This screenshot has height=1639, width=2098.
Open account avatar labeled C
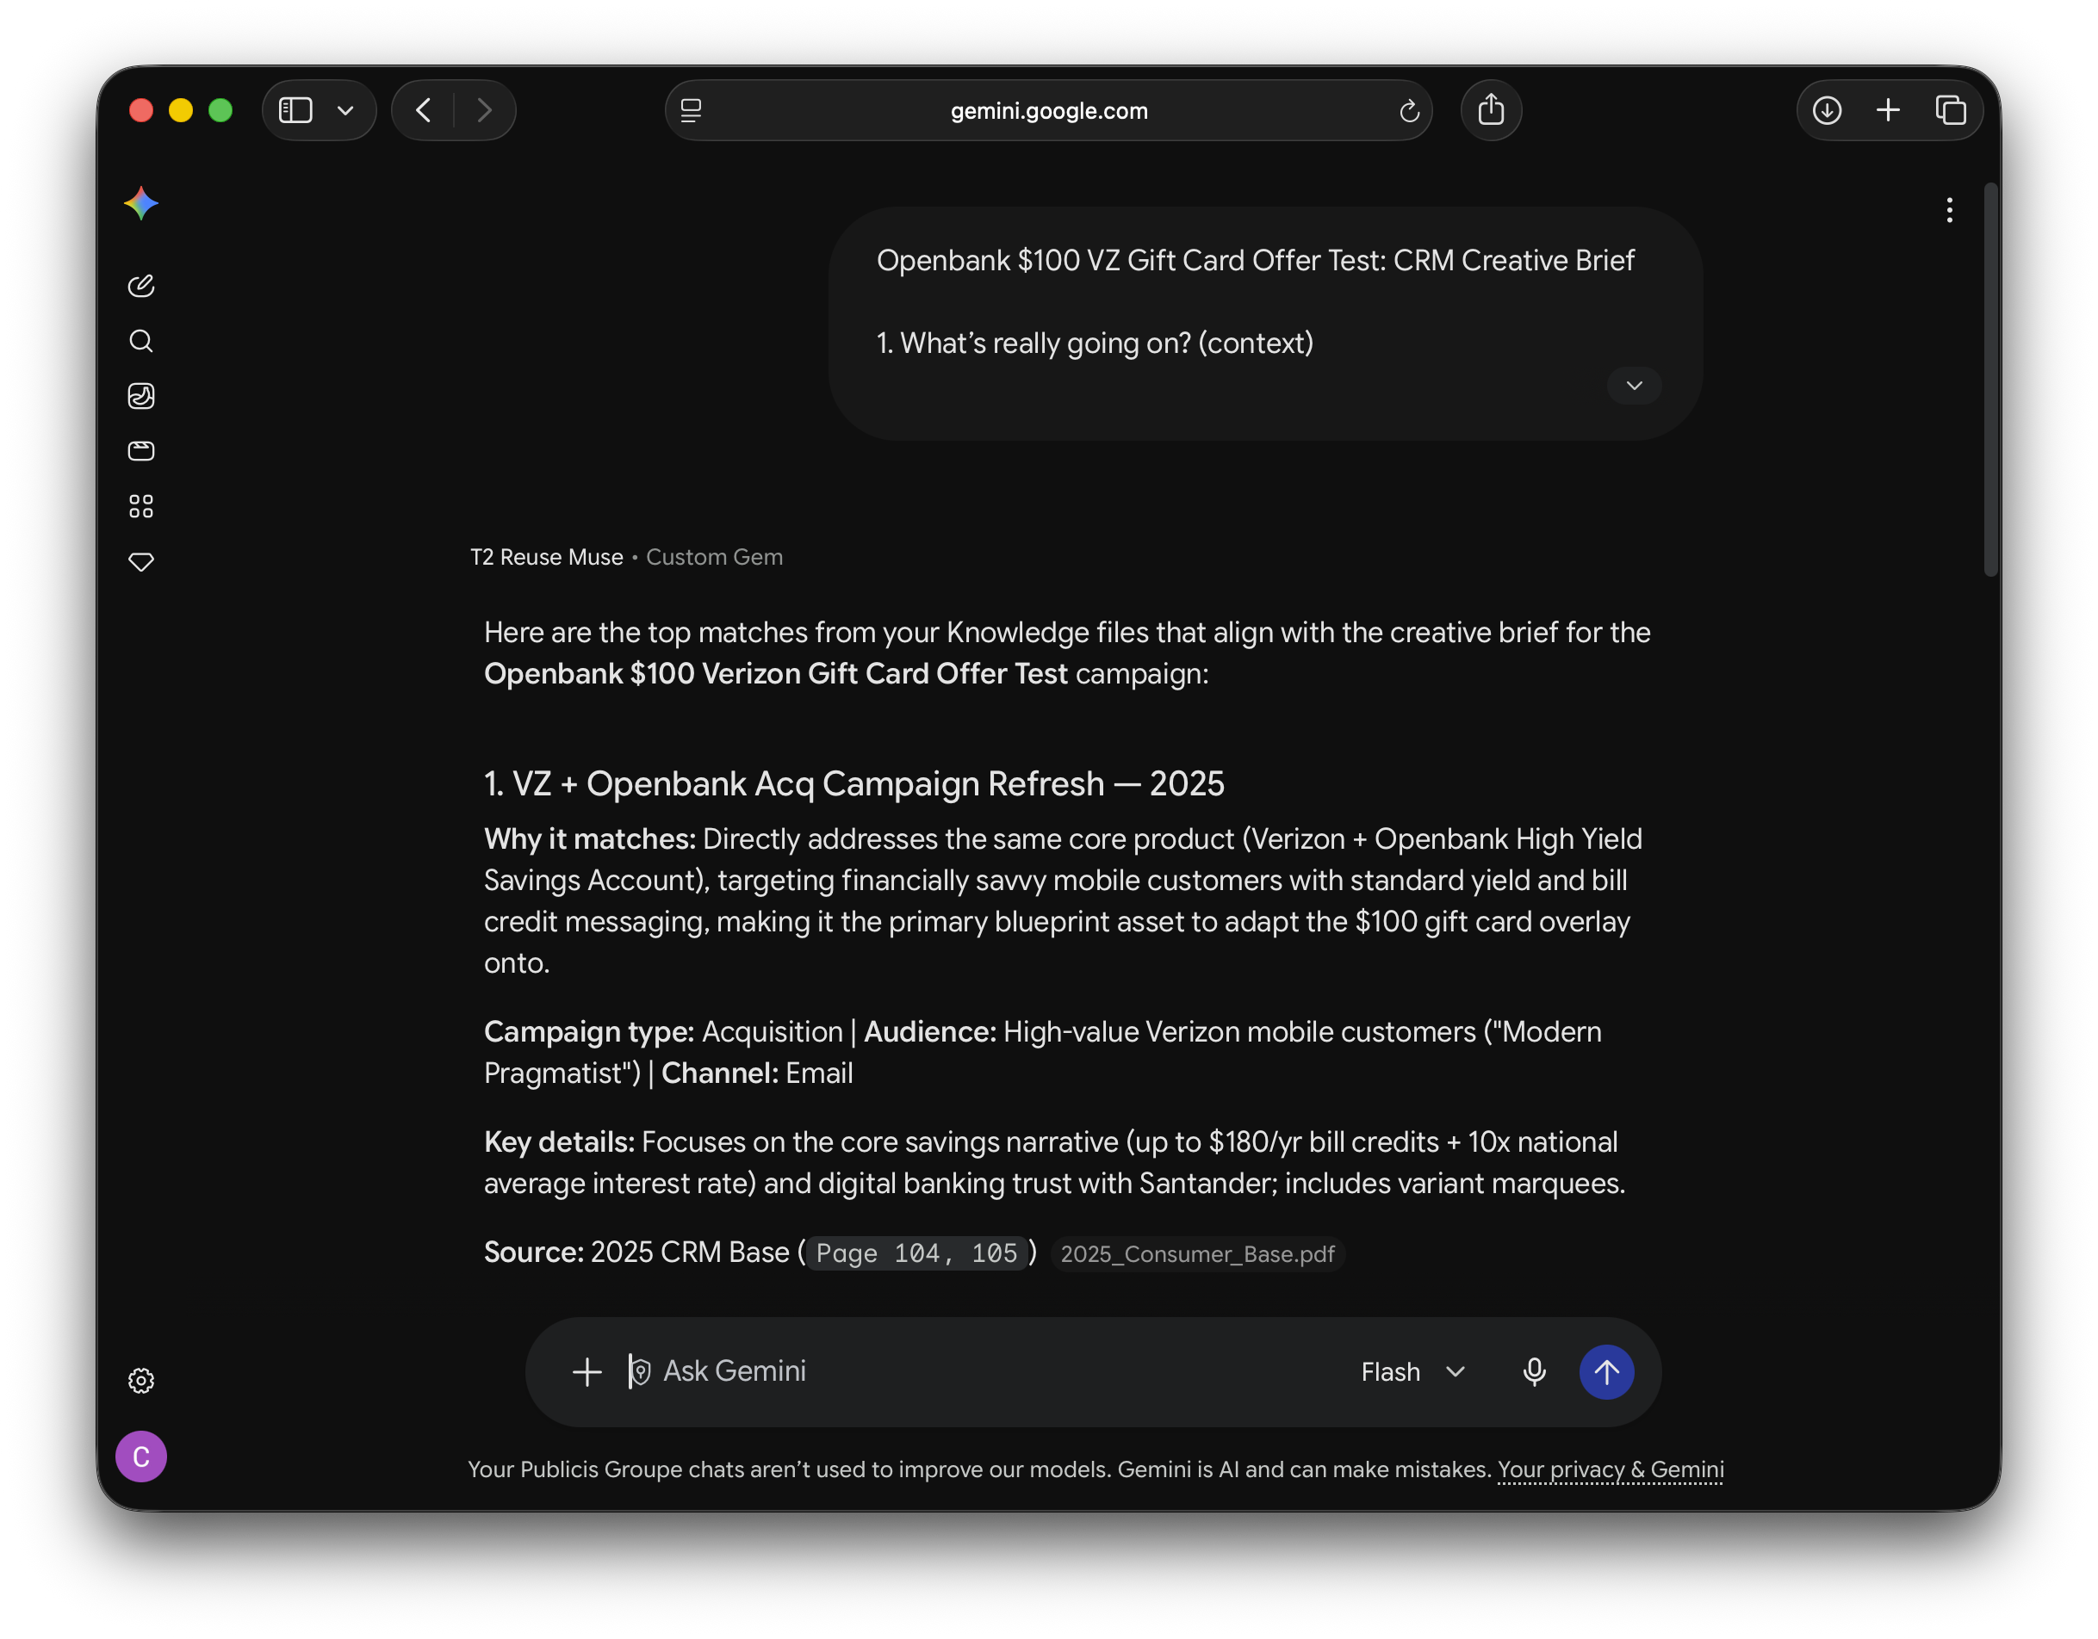[x=141, y=1457]
